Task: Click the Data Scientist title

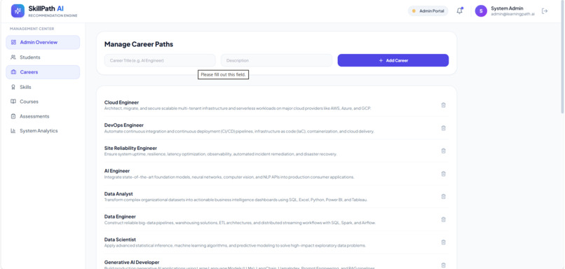Action: pos(120,240)
